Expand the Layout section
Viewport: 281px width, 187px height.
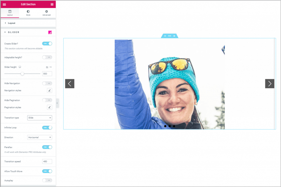click(x=12, y=23)
